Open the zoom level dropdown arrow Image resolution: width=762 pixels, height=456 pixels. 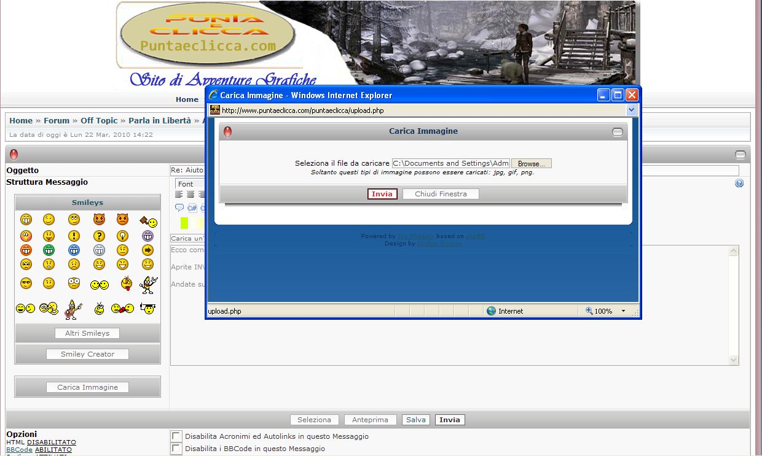tap(623, 311)
